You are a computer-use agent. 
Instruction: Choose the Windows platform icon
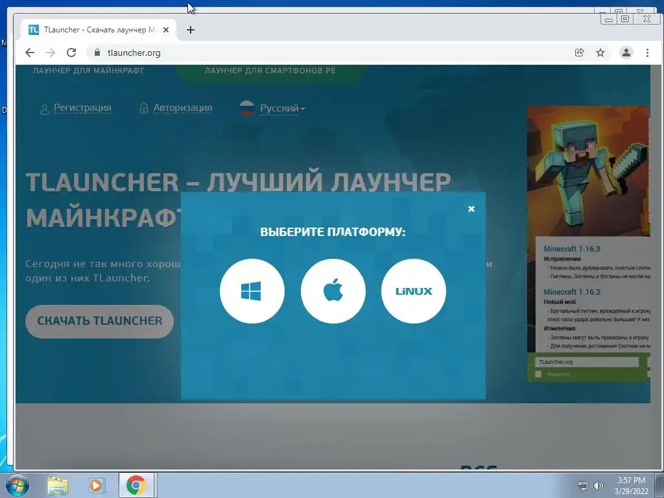coord(252,291)
